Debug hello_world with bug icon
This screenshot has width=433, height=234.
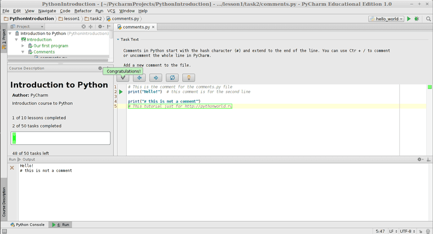tap(417, 19)
